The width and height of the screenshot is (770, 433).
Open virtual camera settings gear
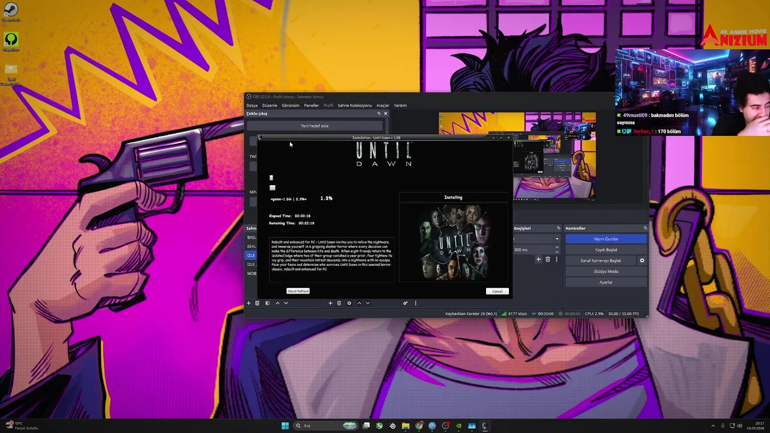pos(642,260)
